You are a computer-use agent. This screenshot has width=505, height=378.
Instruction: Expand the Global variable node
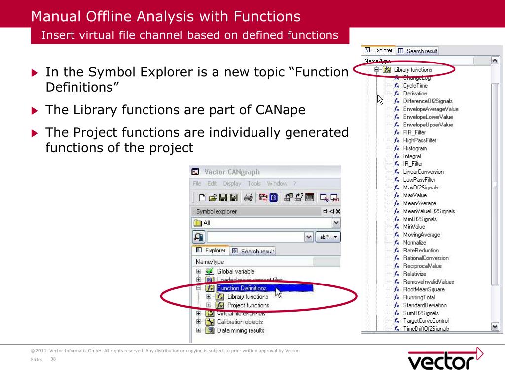(x=199, y=271)
